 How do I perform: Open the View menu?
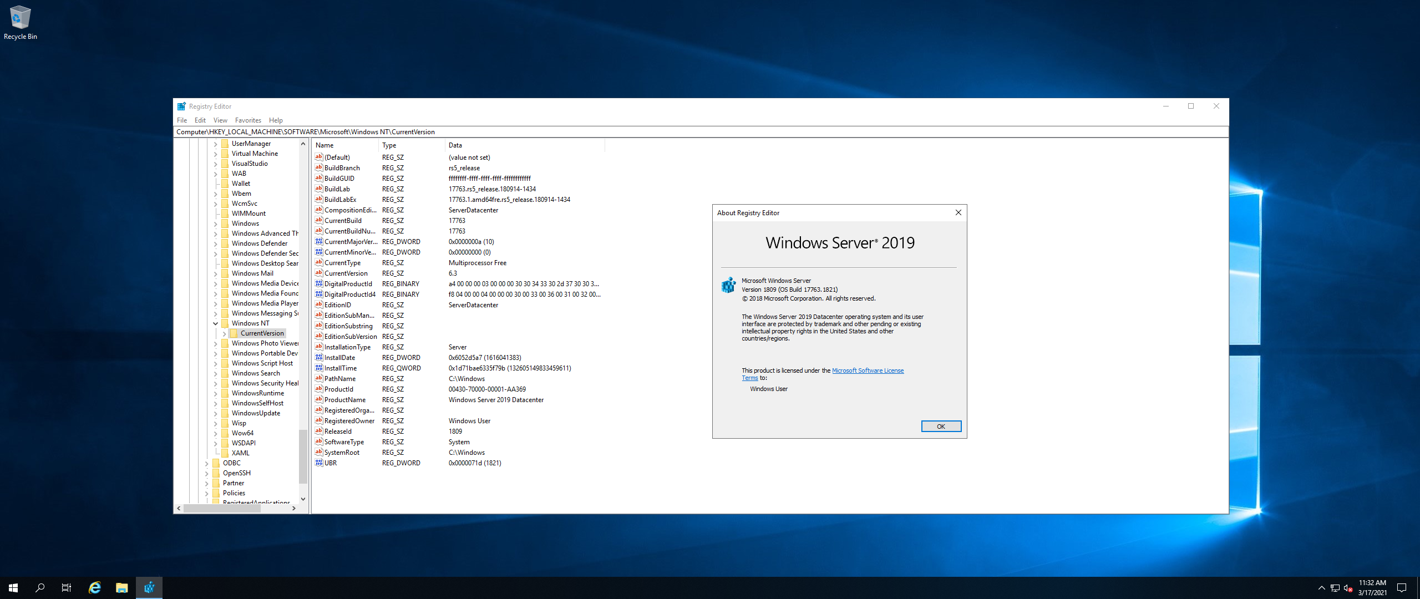pos(220,120)
